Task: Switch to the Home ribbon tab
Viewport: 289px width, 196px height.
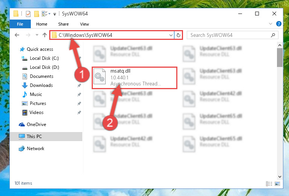Action: pos(42,24)
